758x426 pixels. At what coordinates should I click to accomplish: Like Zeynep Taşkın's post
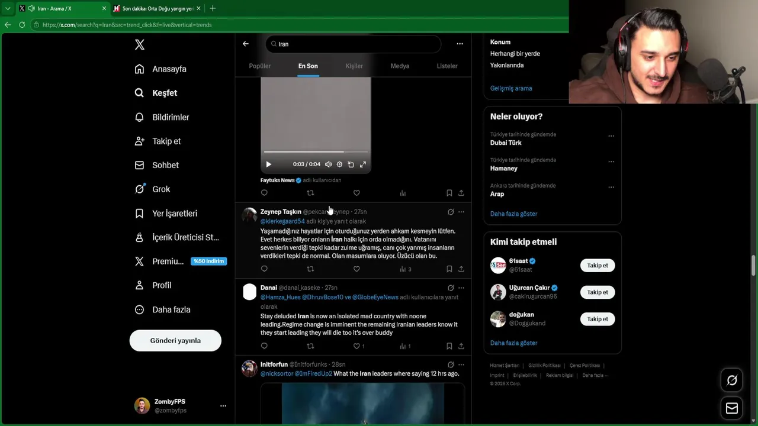356,269
